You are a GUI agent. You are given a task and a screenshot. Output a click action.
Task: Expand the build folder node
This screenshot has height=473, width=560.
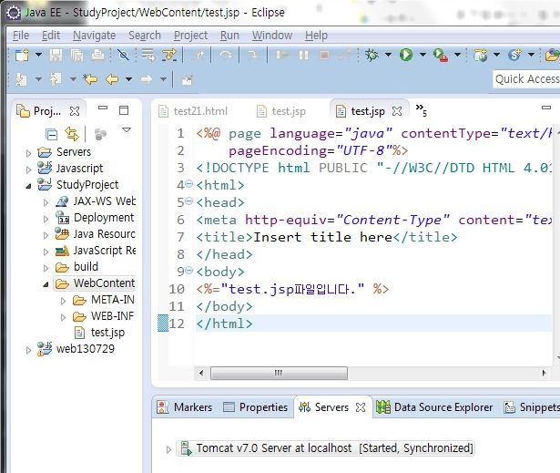point(46,268)
